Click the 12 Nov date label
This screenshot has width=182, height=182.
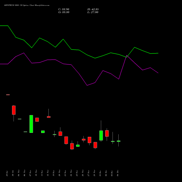[x=48, y=173]
